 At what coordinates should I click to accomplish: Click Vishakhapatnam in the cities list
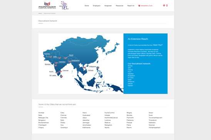[x=154, y=127]
